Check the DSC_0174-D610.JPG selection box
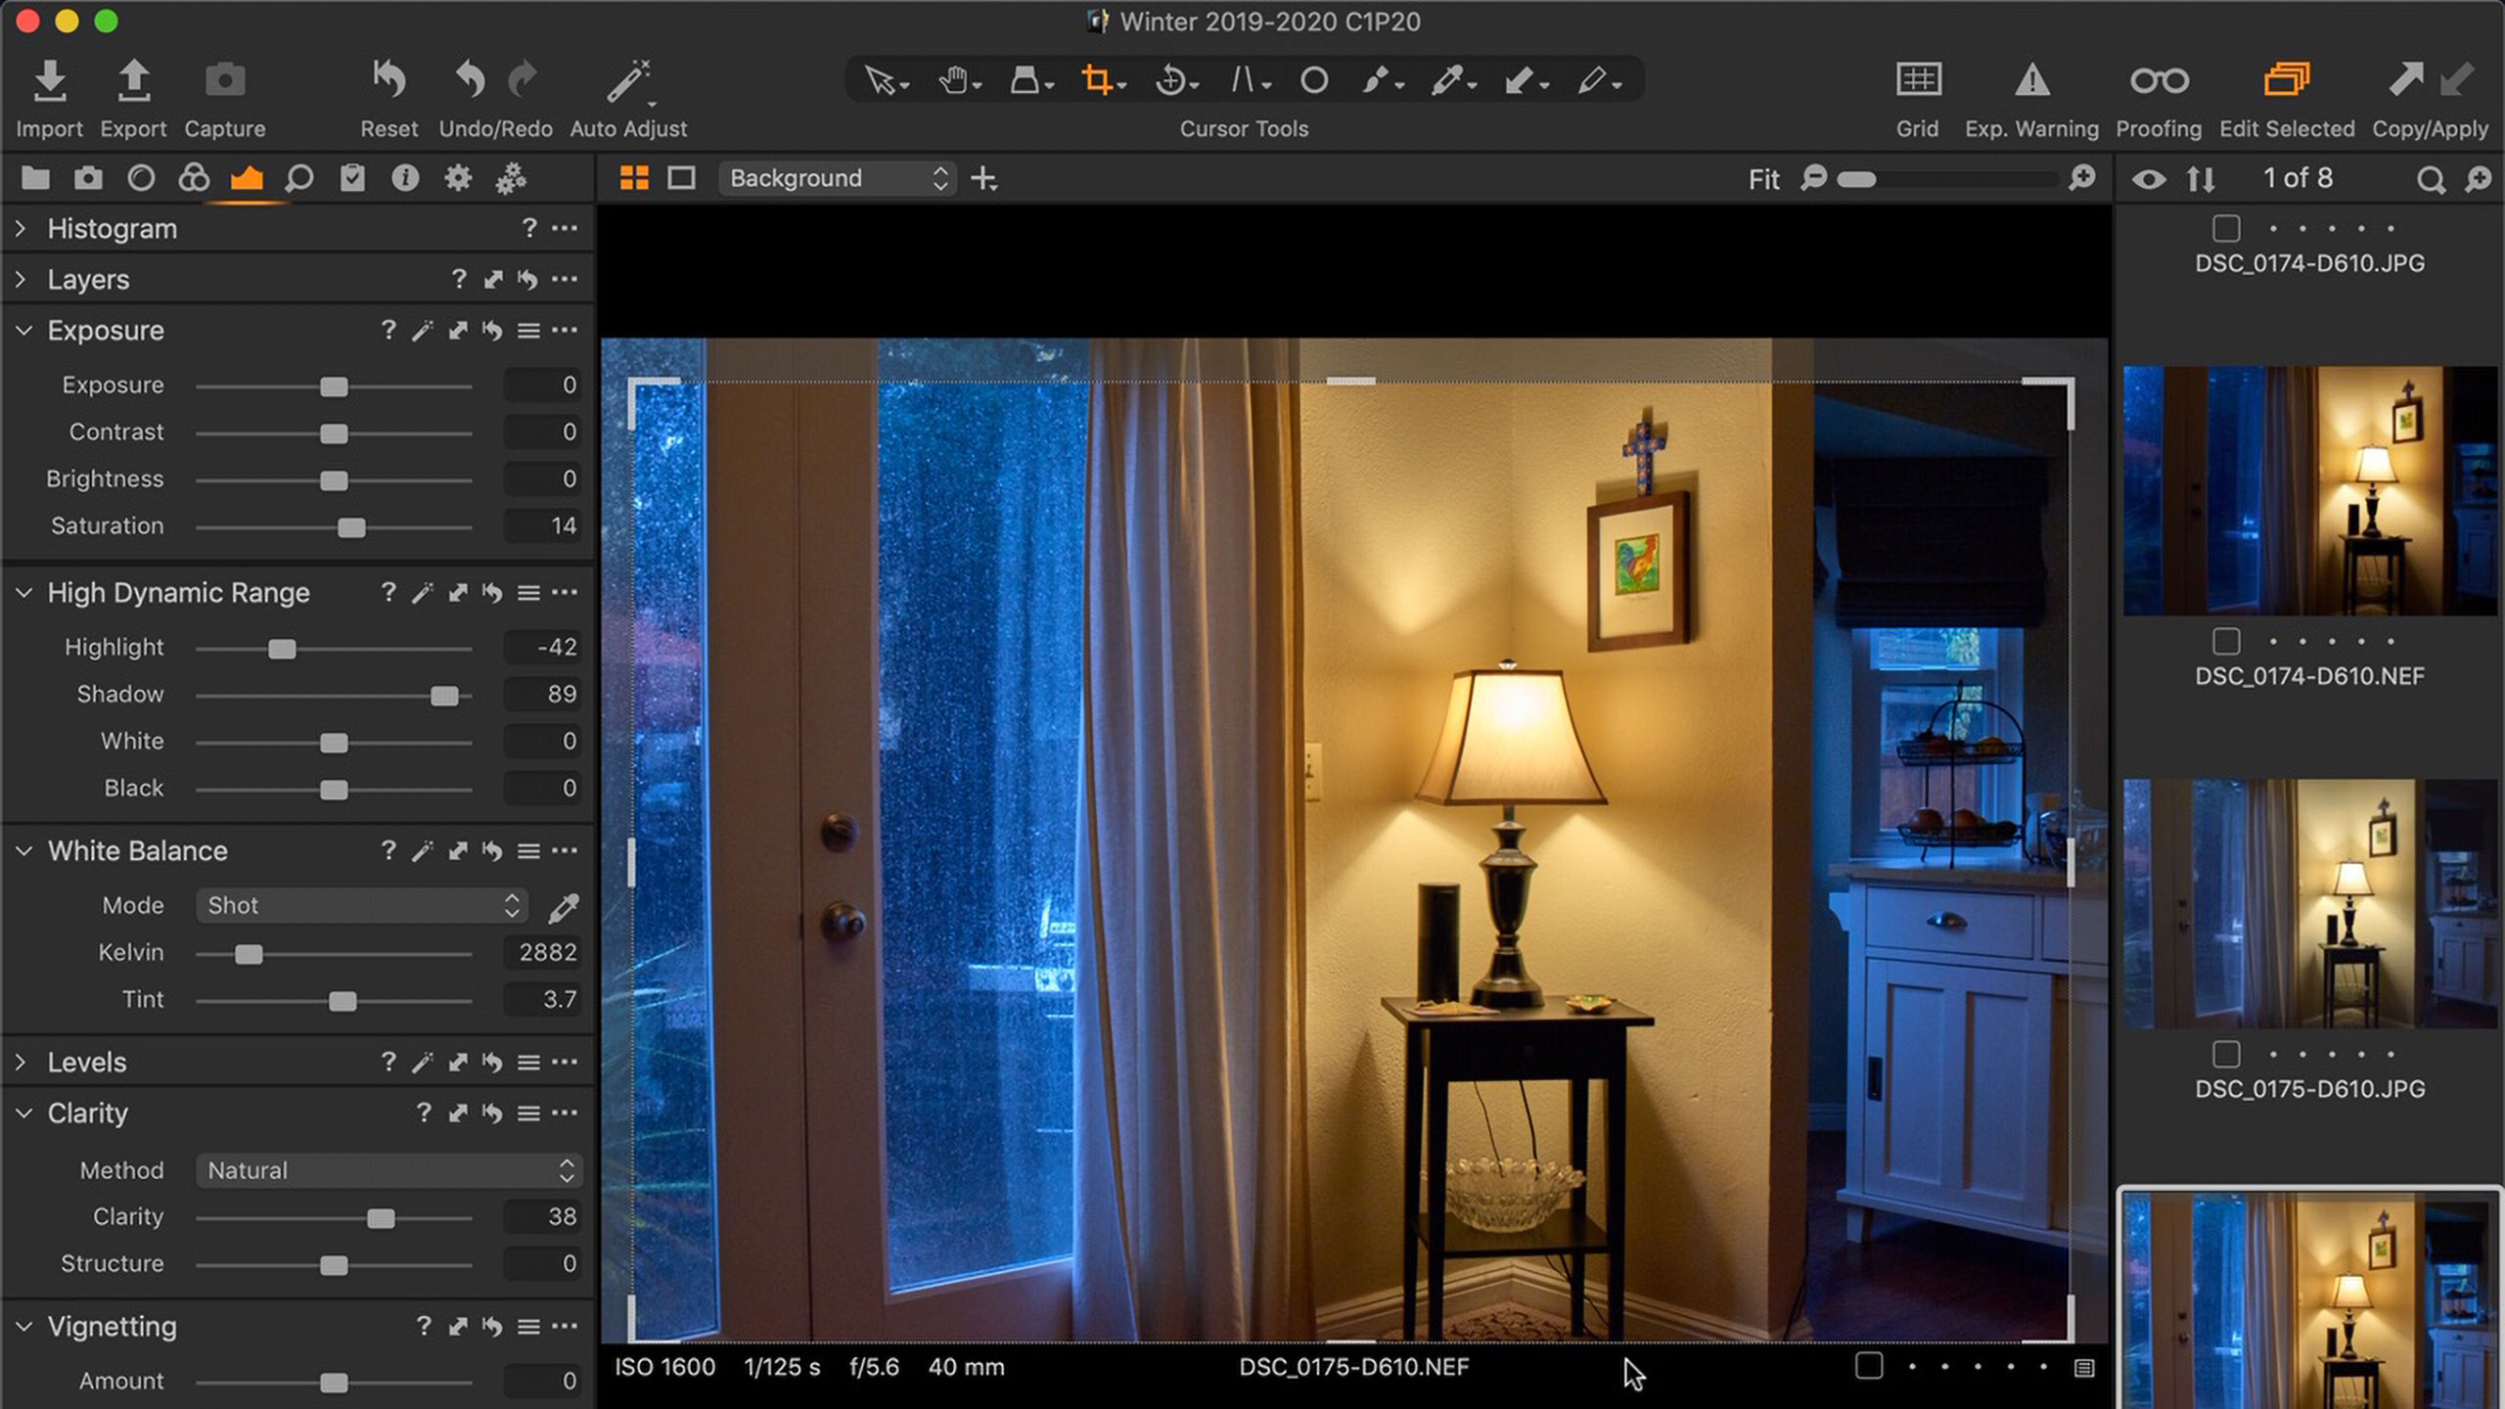This screenshot has height=1409, width=2505. point(2226,228)
